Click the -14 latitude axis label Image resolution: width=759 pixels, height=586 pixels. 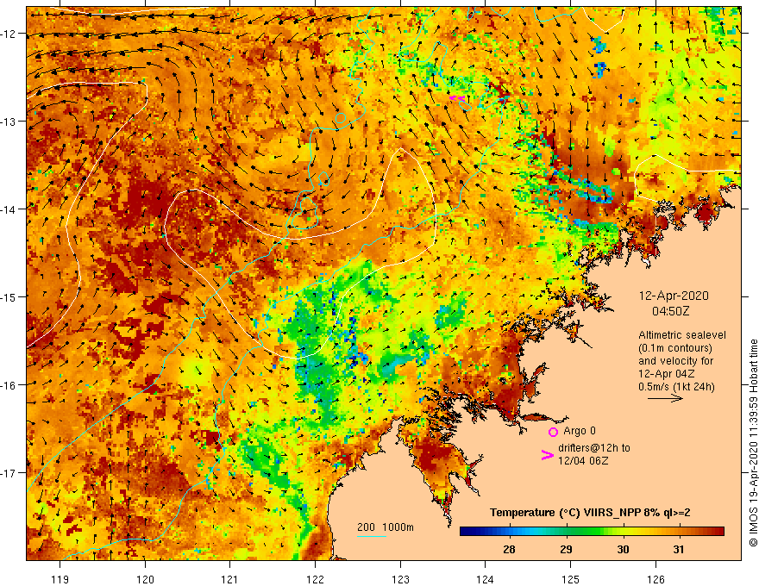click(x=9, y=209)
